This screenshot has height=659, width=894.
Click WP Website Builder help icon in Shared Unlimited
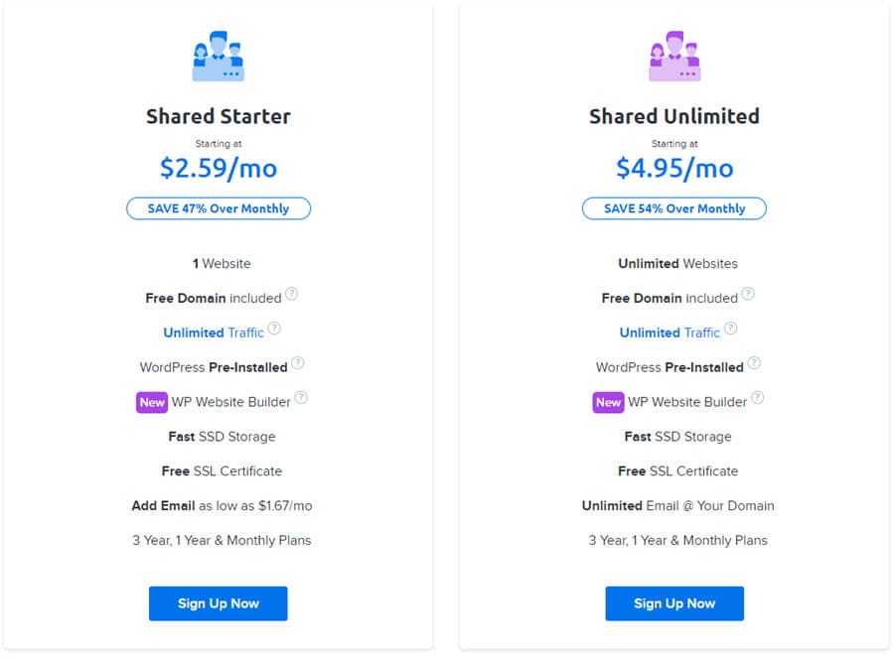pos(757,399)
